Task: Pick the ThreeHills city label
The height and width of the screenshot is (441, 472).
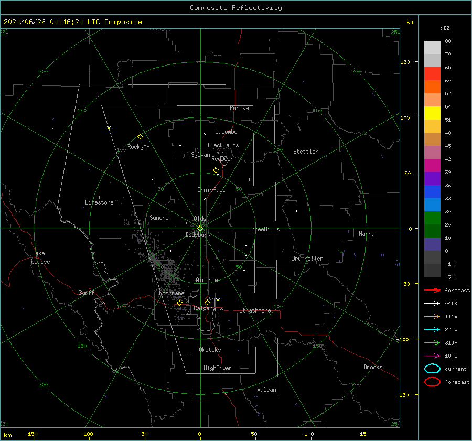Action: (264, 229)
